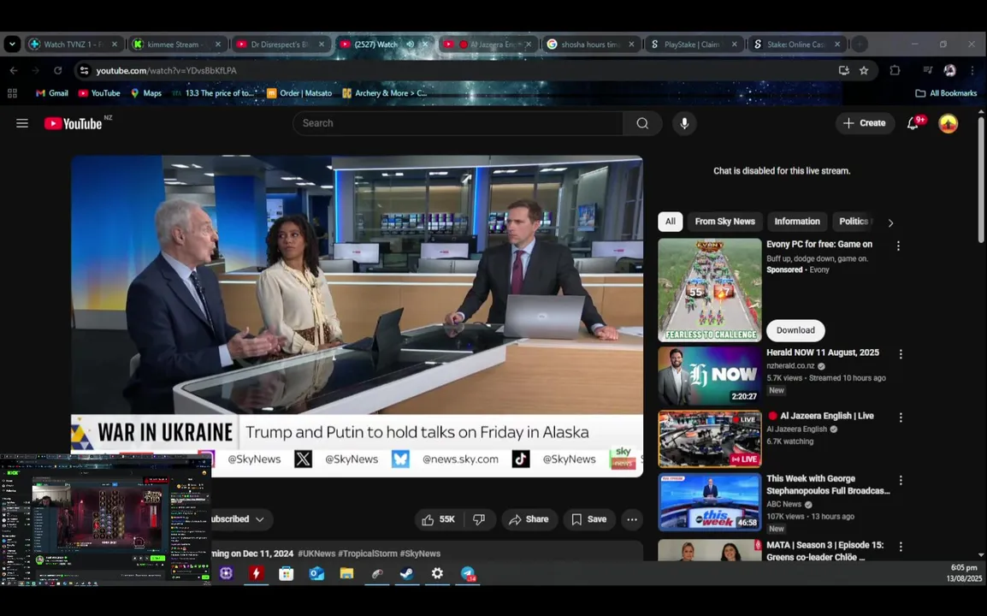This screenshot has height=616, width=987.
Task: Switch to the Stake: Online Casino tab
Action: point(797,44)
